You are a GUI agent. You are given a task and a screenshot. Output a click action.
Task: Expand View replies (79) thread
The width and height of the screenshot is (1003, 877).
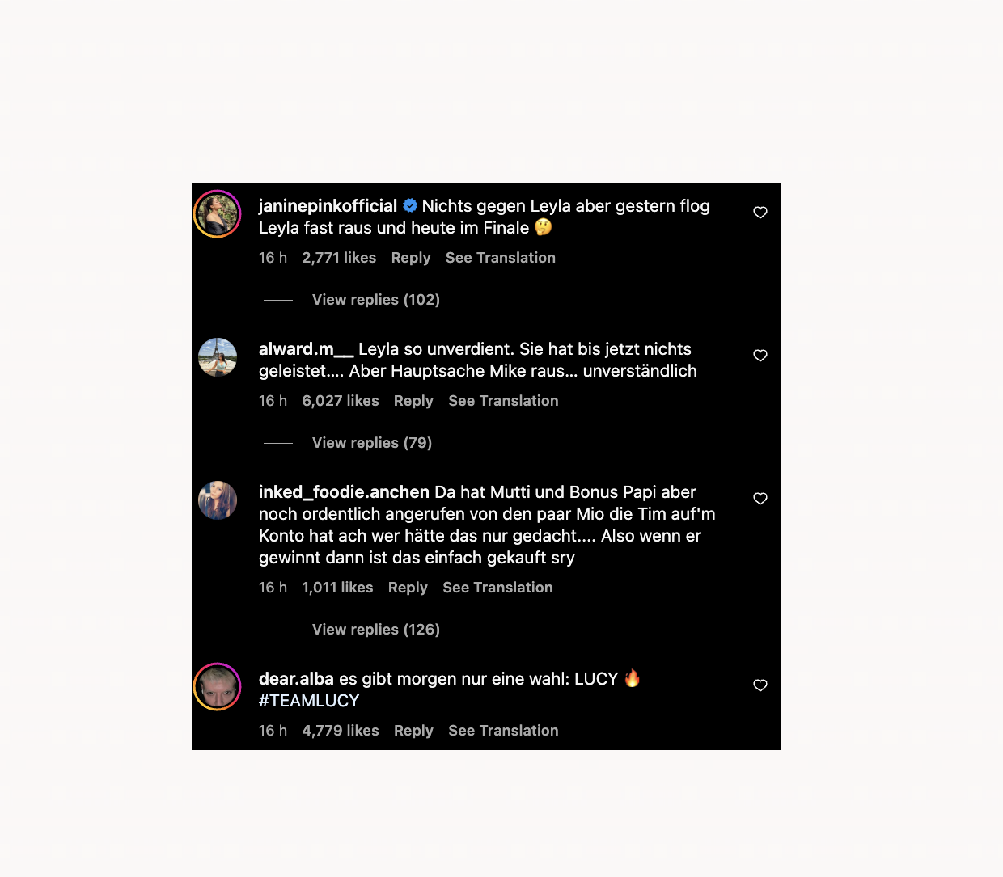[x=371, y=443]
